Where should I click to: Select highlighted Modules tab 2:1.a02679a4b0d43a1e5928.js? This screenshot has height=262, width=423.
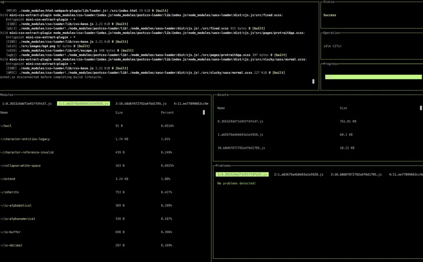[83, 104]
